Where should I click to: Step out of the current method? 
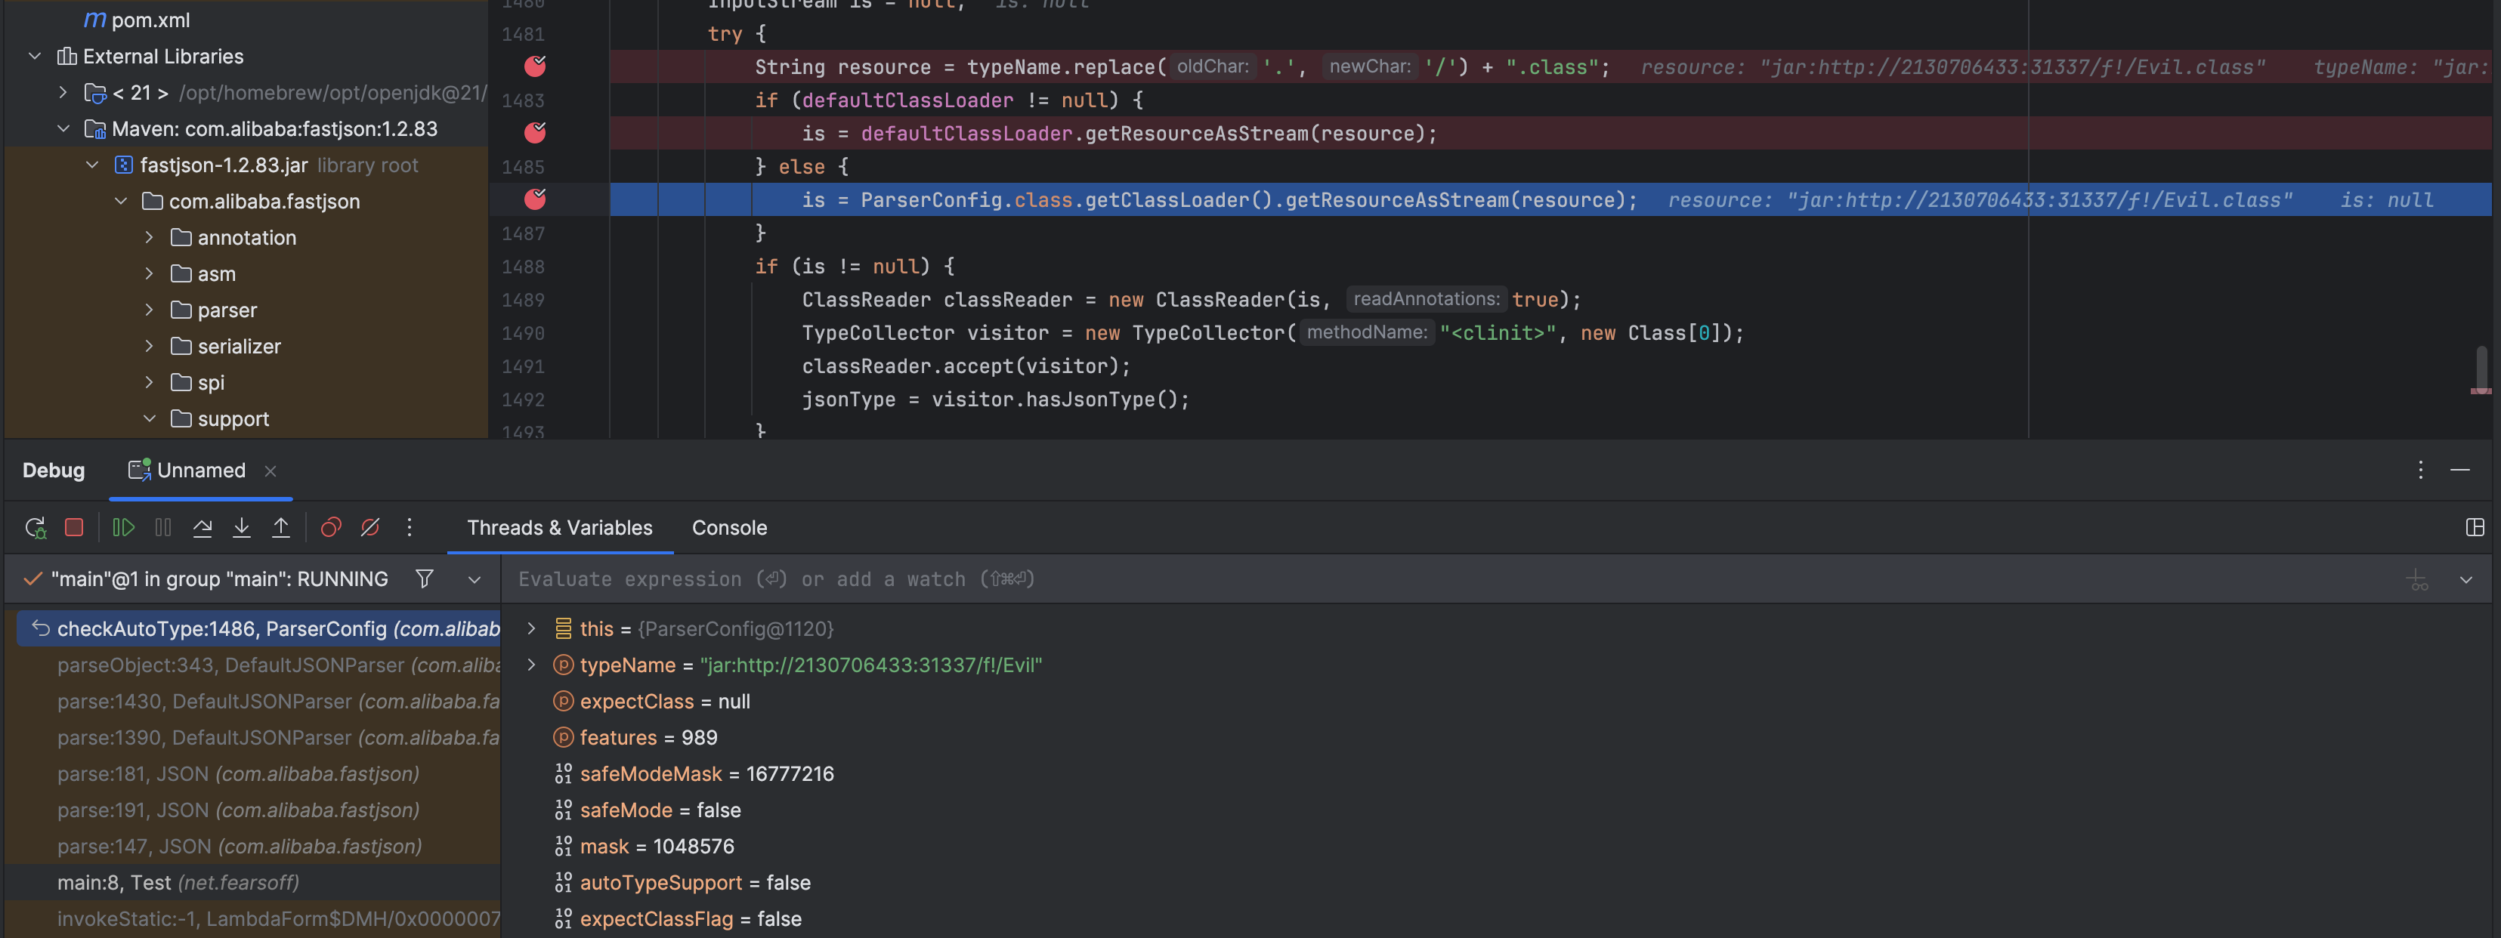click(280, 528)
